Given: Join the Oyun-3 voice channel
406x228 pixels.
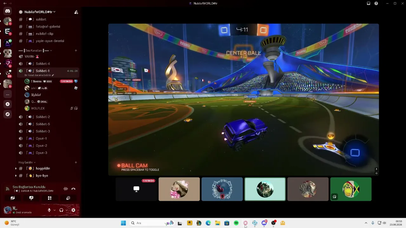Looking at the screenshot, I should pos(48,153).
